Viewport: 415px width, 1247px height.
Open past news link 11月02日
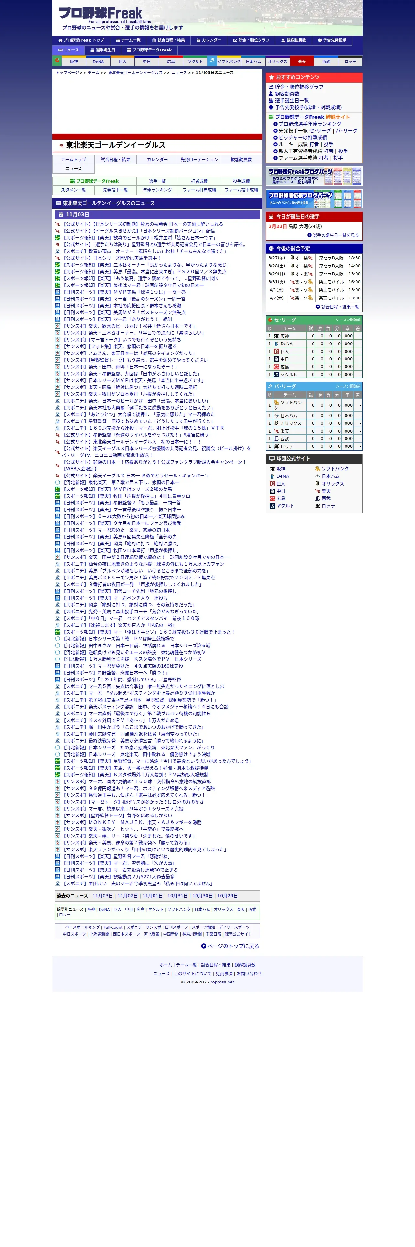tap(128, 895)
